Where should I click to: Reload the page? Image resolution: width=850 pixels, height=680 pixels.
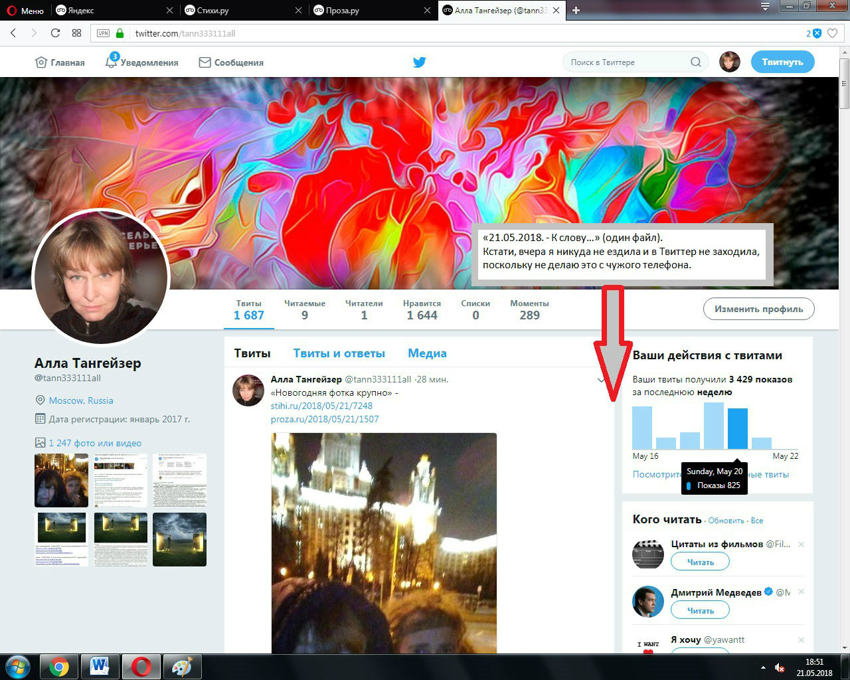click(55, 33)
